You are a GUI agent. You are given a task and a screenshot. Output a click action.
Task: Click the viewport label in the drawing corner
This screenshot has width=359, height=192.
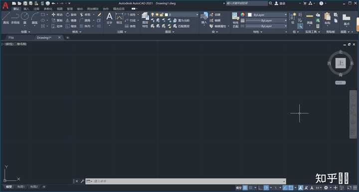click(14, 44)
